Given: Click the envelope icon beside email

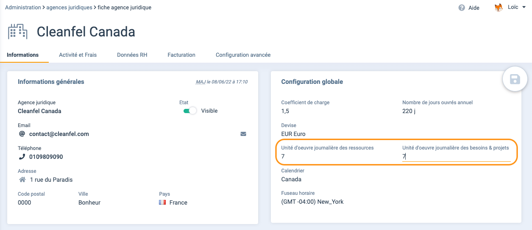Looking at the screenshot, I should pyautogui.click(x=243, y=134).
